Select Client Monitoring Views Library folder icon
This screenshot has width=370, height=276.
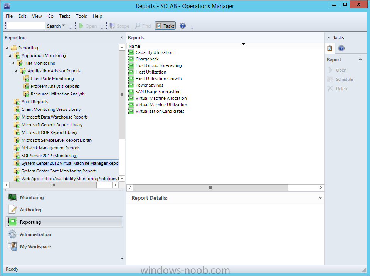[17, 109]
